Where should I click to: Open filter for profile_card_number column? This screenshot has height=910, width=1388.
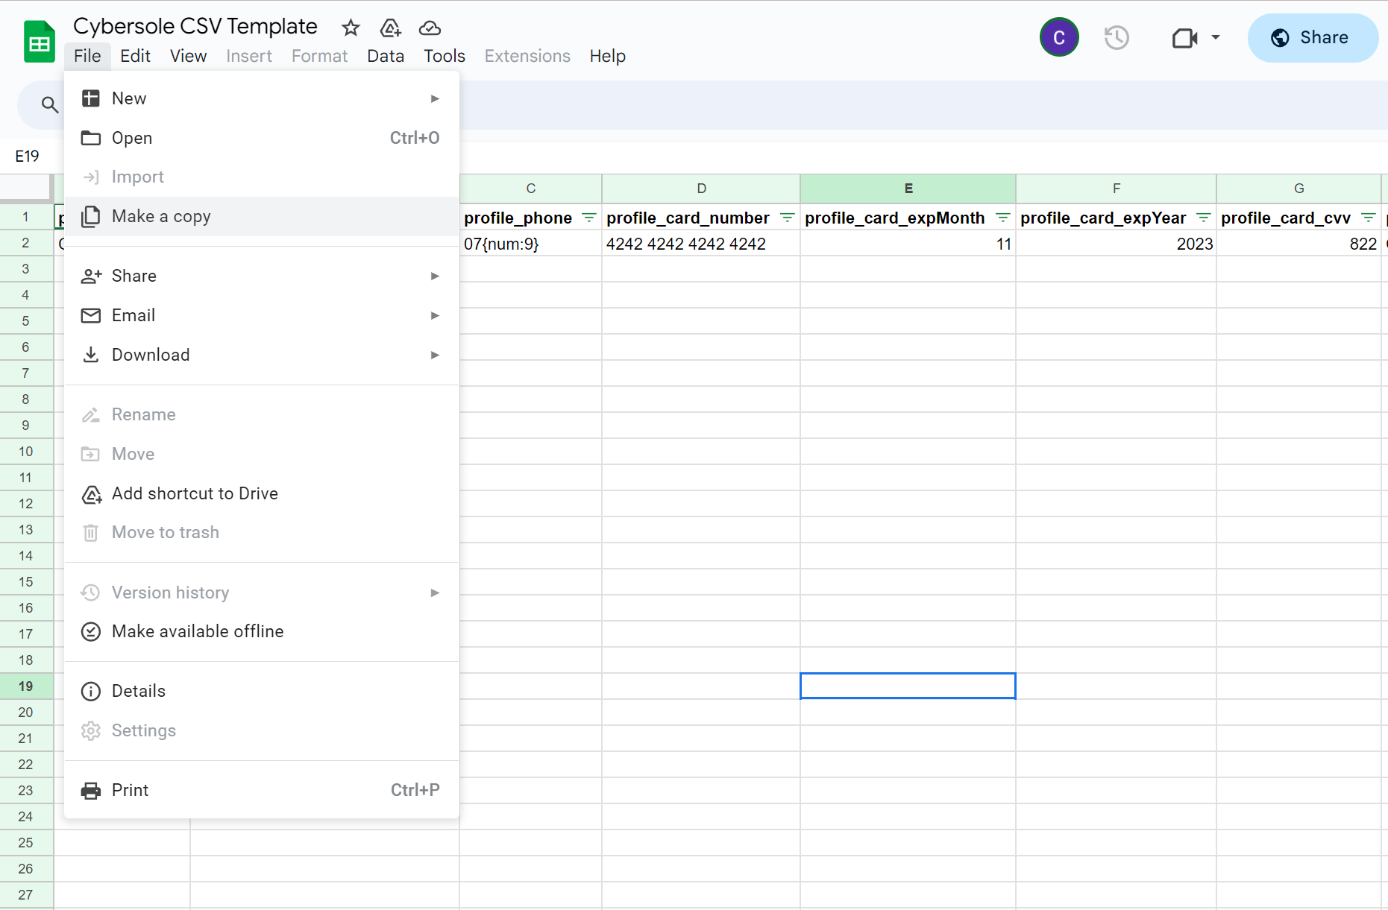coord(787,218)
